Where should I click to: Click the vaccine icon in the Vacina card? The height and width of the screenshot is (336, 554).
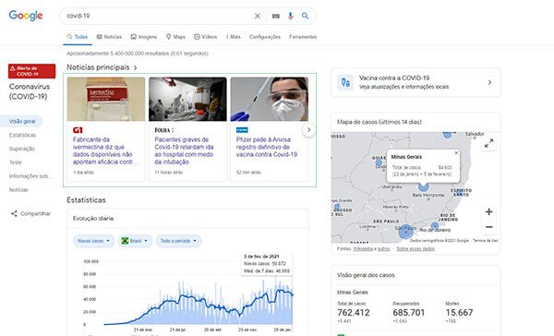click(345, 83)
